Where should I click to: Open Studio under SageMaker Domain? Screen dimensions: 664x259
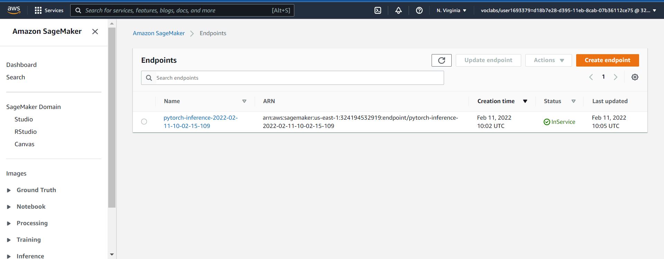(x=24, y=119)
